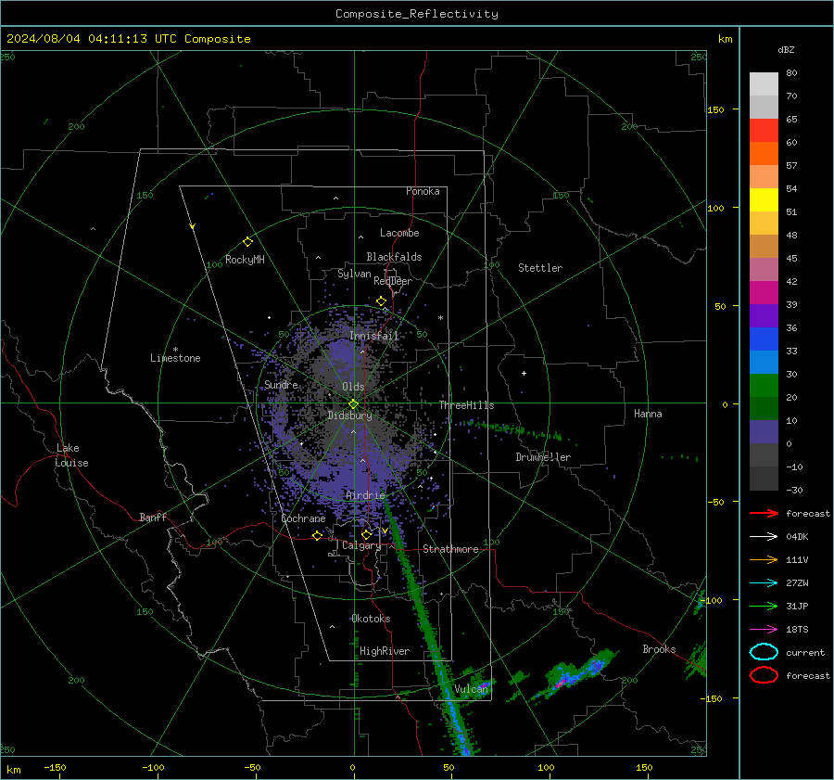Image resolution: width=834 pixels, height=780 pixels.
Task: Click the Stettler city label
Action: 540,268
